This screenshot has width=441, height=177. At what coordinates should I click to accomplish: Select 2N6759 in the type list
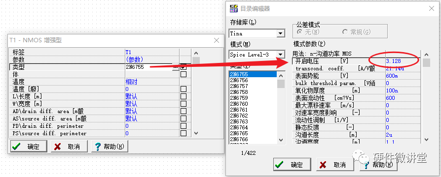pos(253,98)
